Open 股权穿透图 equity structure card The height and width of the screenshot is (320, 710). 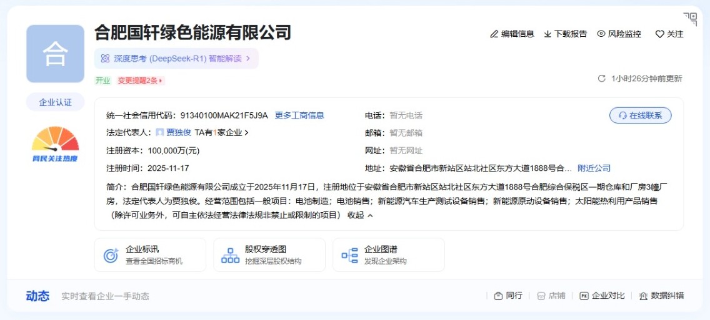point(269,255)
